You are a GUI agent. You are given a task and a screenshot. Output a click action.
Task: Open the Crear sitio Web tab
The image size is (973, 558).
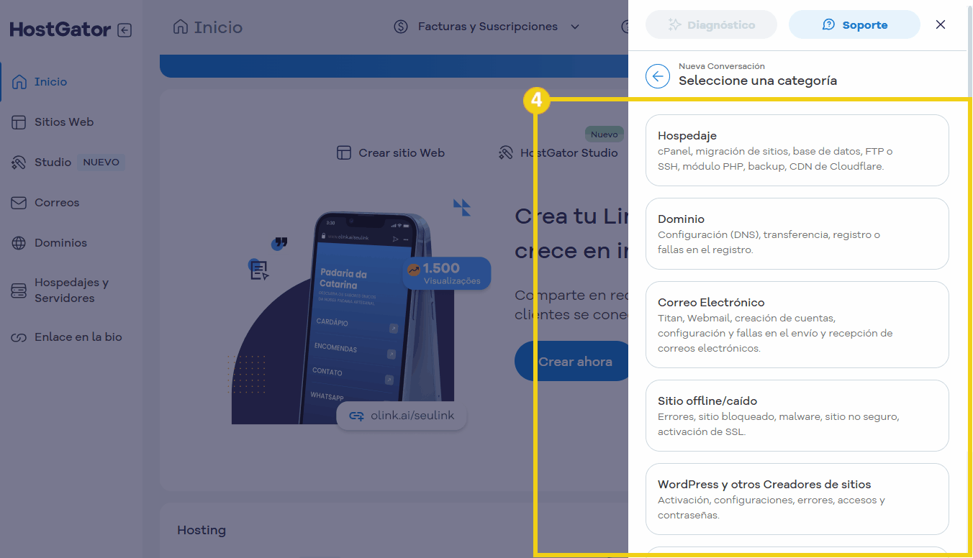tap(391, 152)
